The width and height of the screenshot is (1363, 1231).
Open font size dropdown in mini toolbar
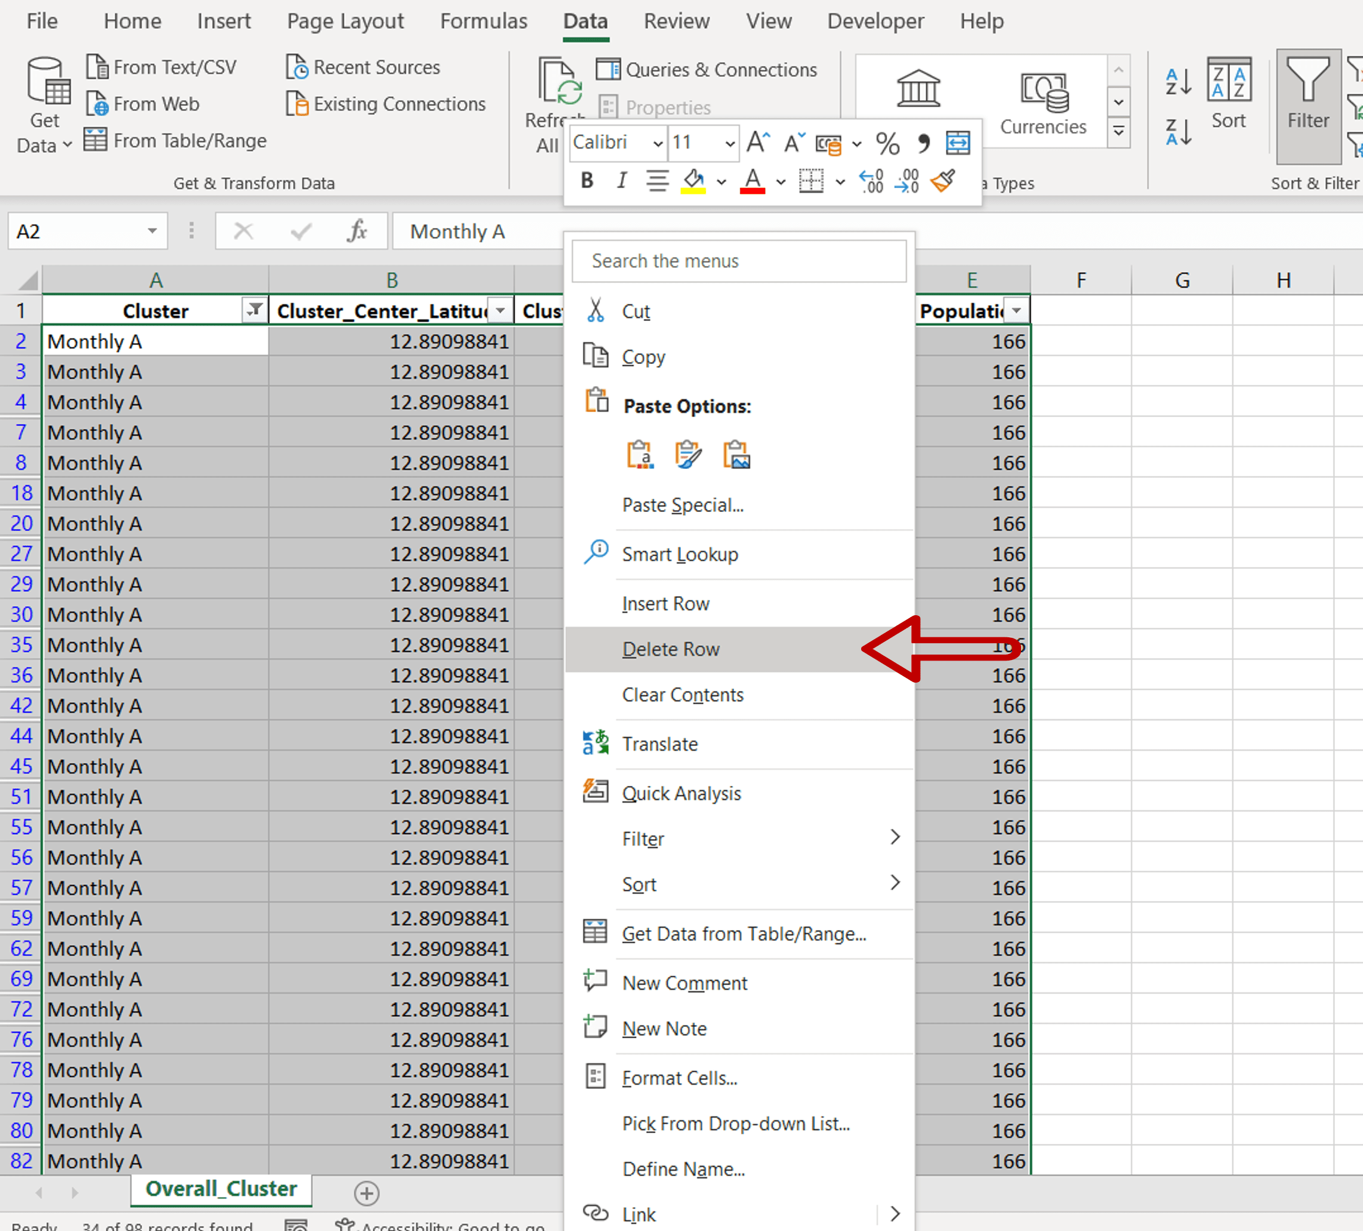point(729,143)
